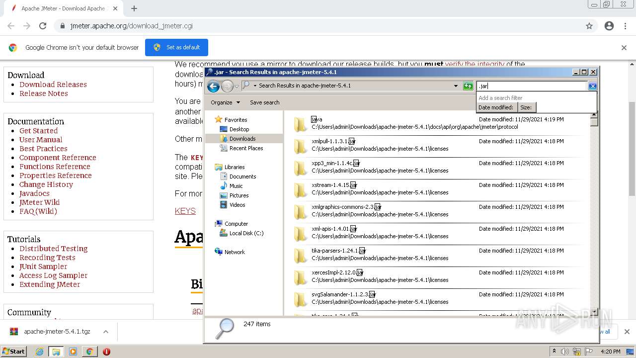The image size is (636, 358).
Task: Bookmark this page with the star icon
Action: (x=589, y=26)
